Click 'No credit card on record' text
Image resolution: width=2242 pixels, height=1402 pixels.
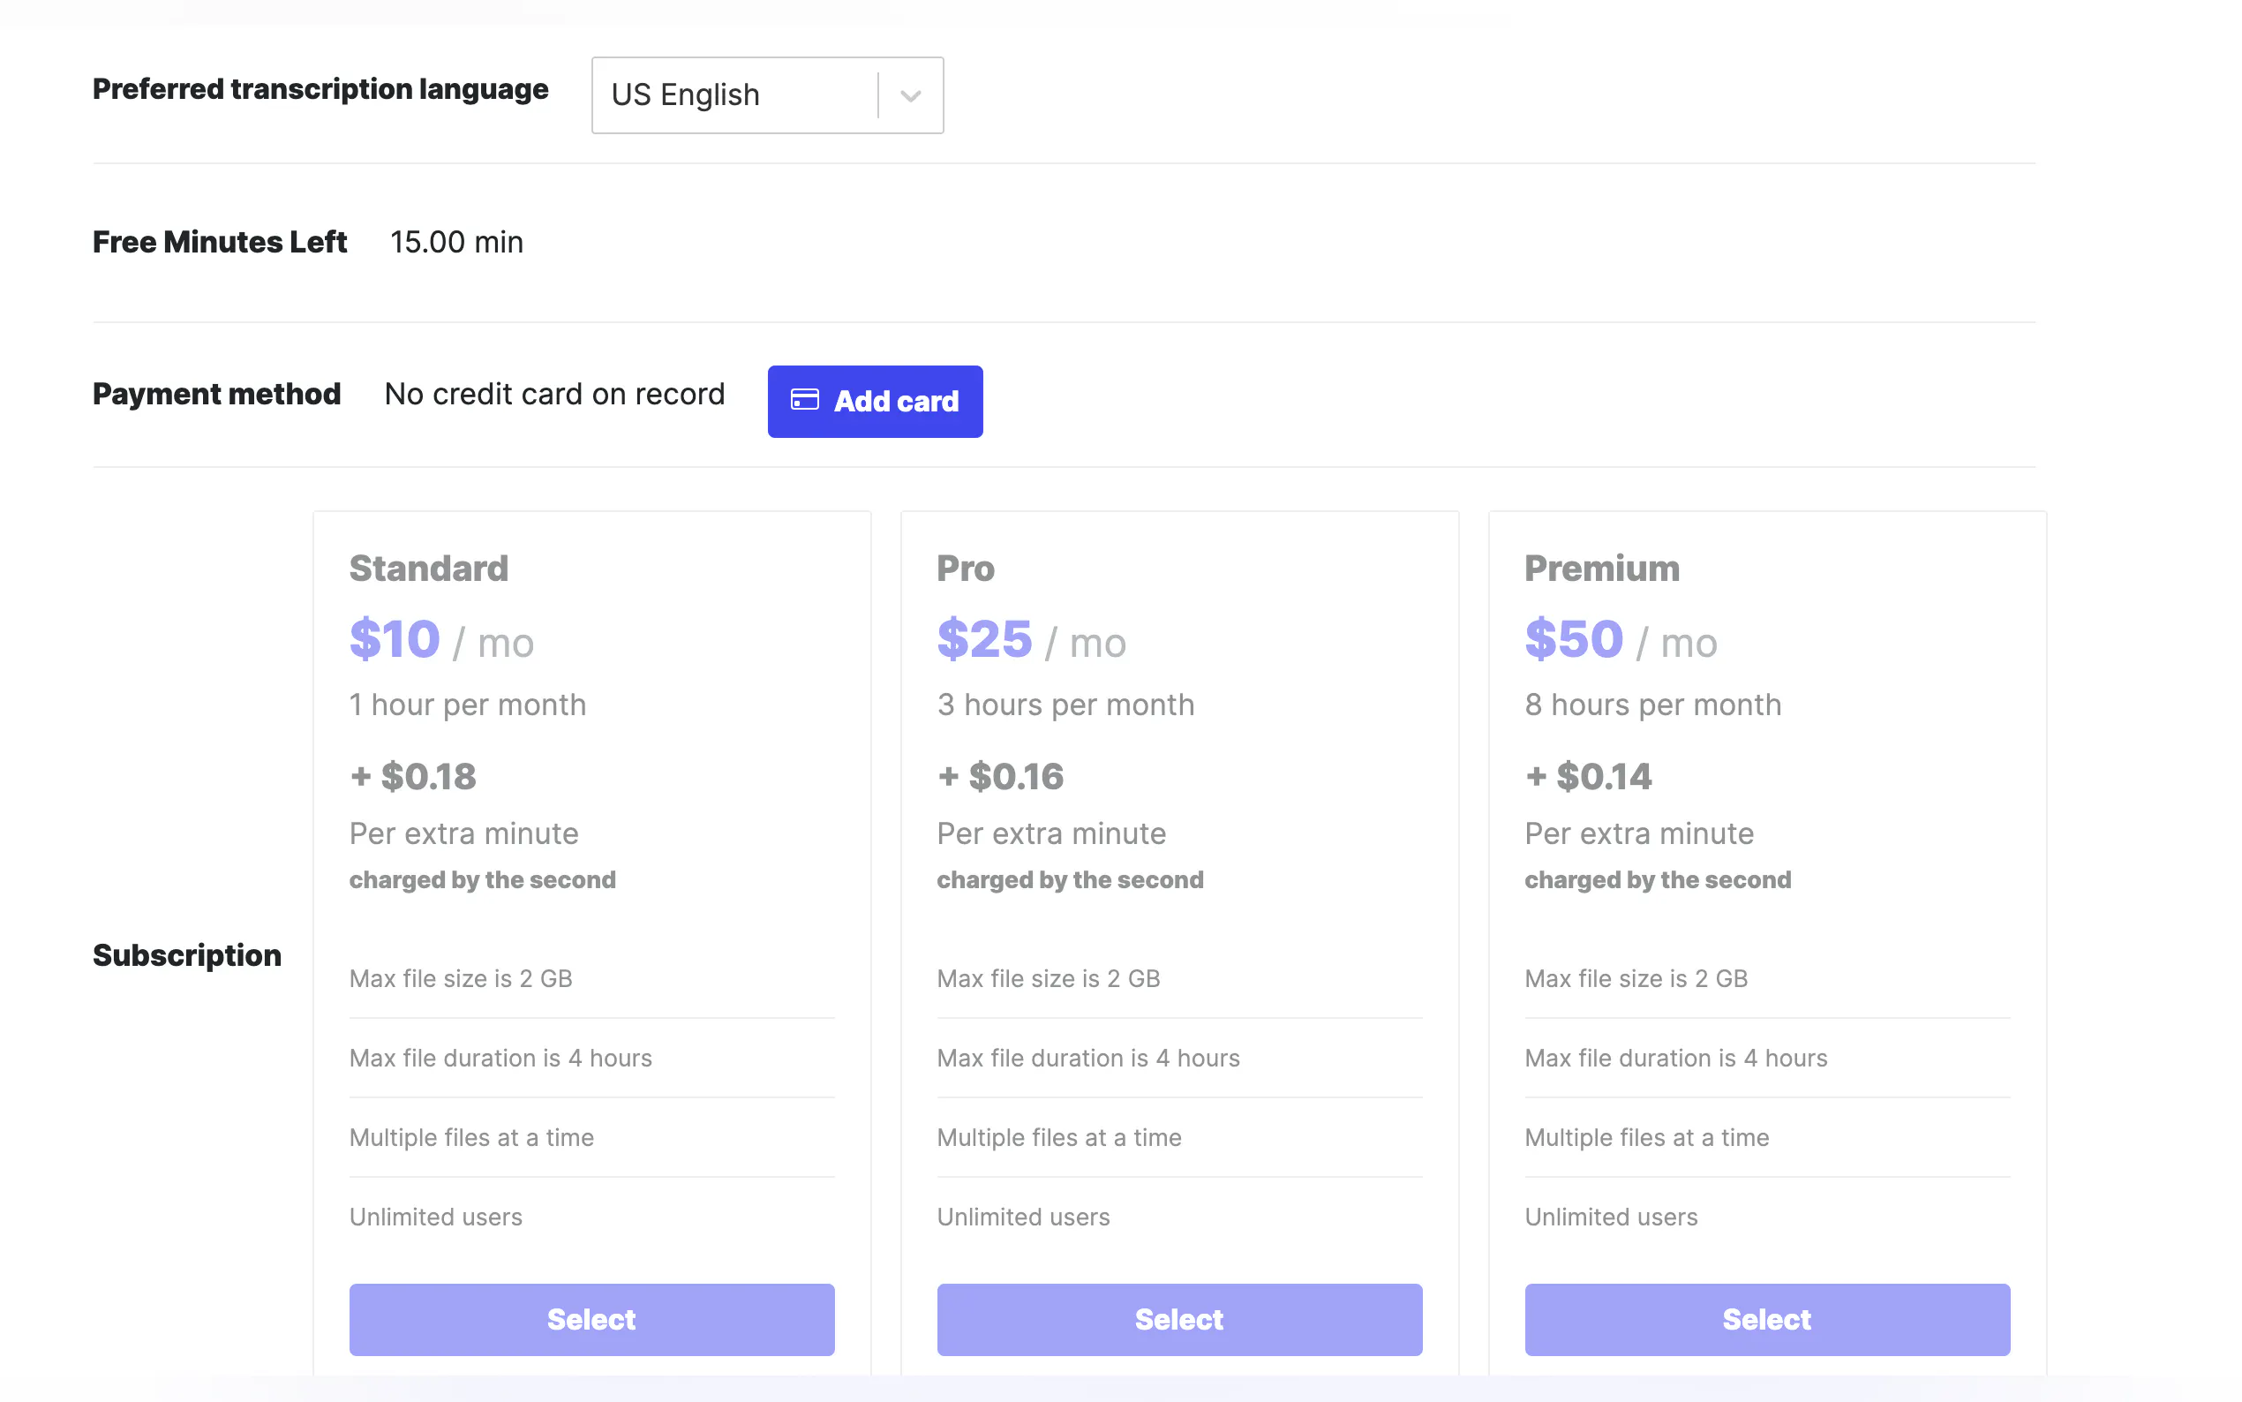(x=554, y=394)
